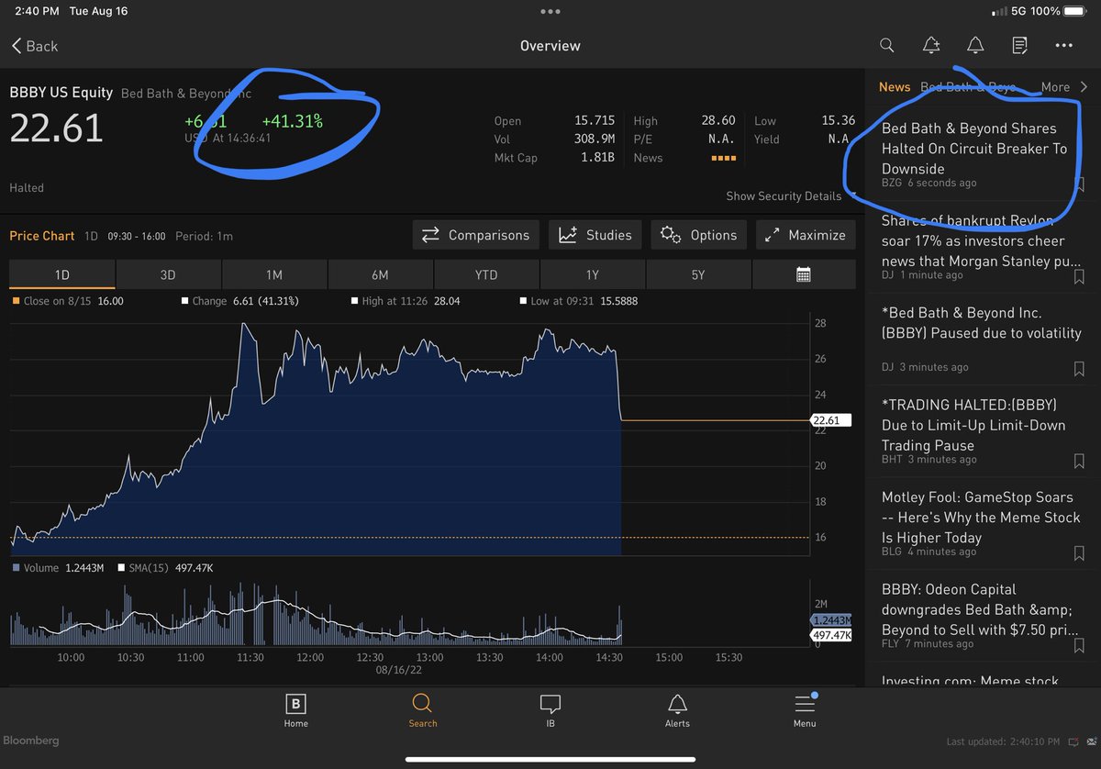Bookmark the TRADING HALTED story

[1079, 461]
